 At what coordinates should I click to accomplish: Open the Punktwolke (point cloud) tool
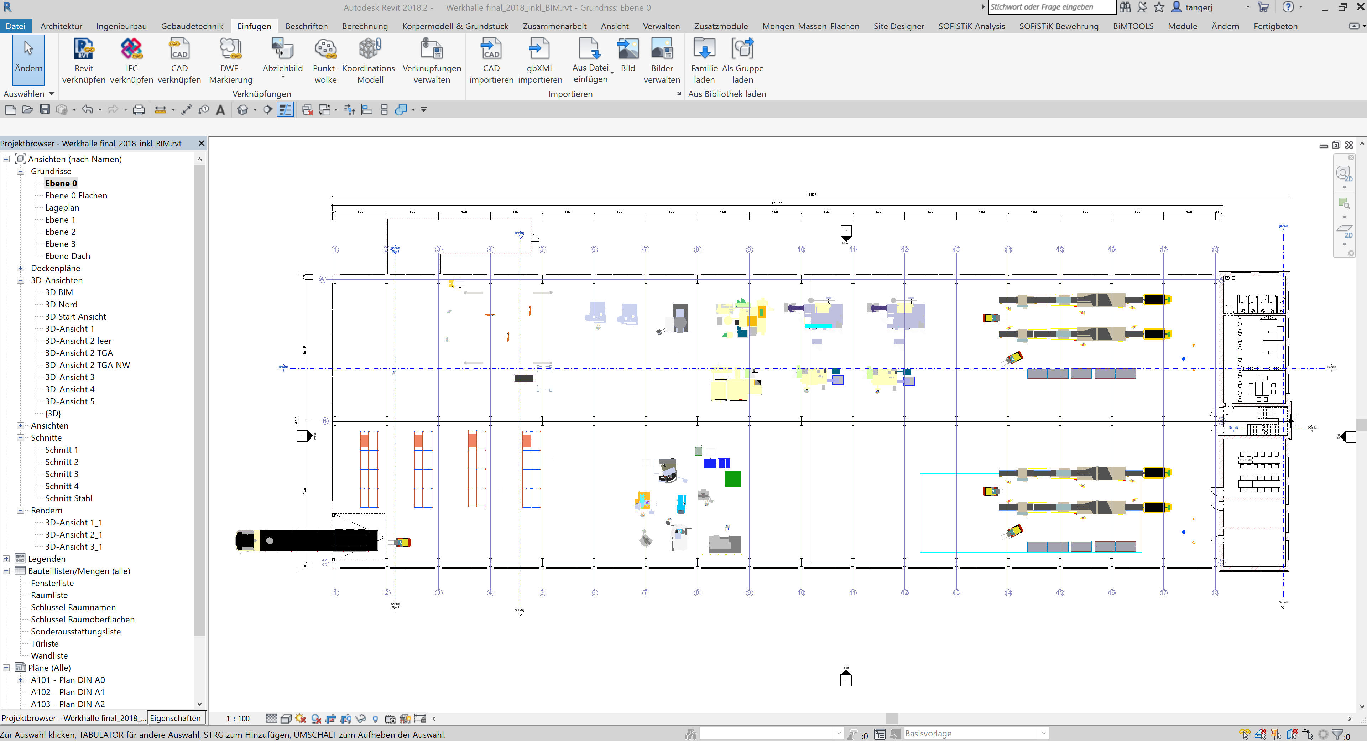(x=325, y=58)
